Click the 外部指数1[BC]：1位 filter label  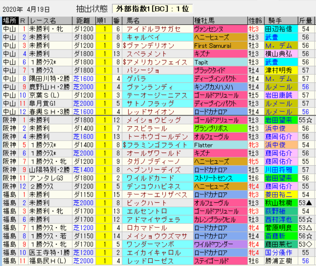[152, 8]
